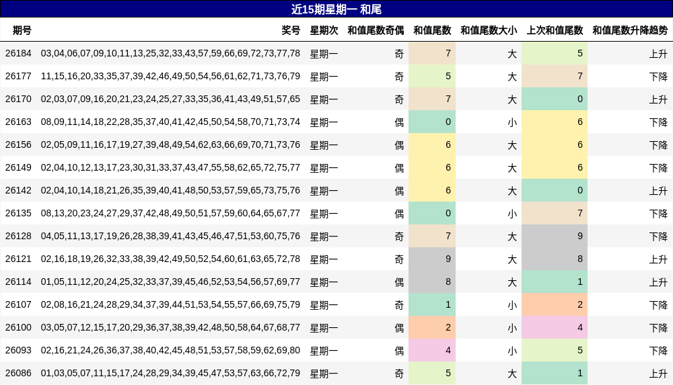Image resolution: width=673 pixels, height=385 pixels.
Task: Click period number 26163
Action: pos(18,122)
